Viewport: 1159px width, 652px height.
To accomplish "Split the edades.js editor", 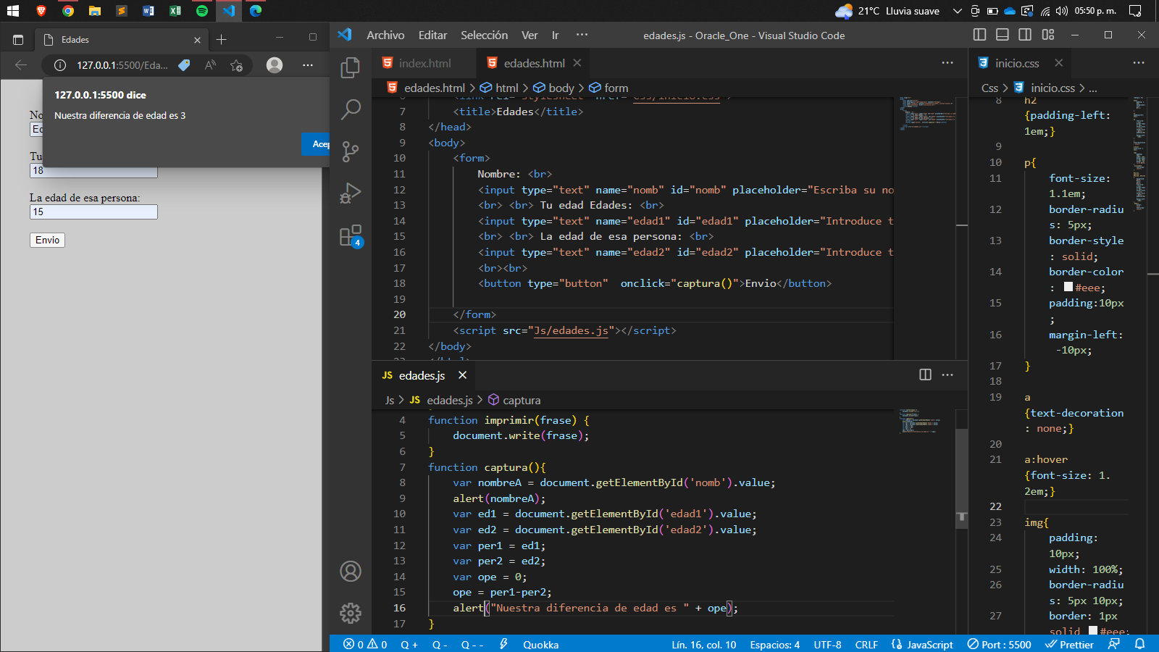I will point(925,375).
